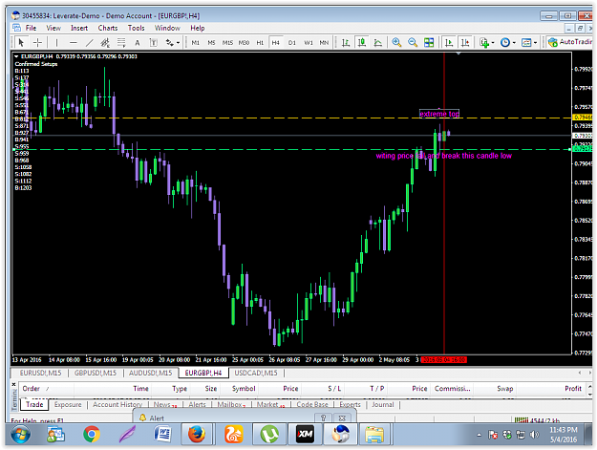The height and width of the screenshot is (450, 597).
Task: Open the Exposure terminal tab
Action: click(68, 404)
